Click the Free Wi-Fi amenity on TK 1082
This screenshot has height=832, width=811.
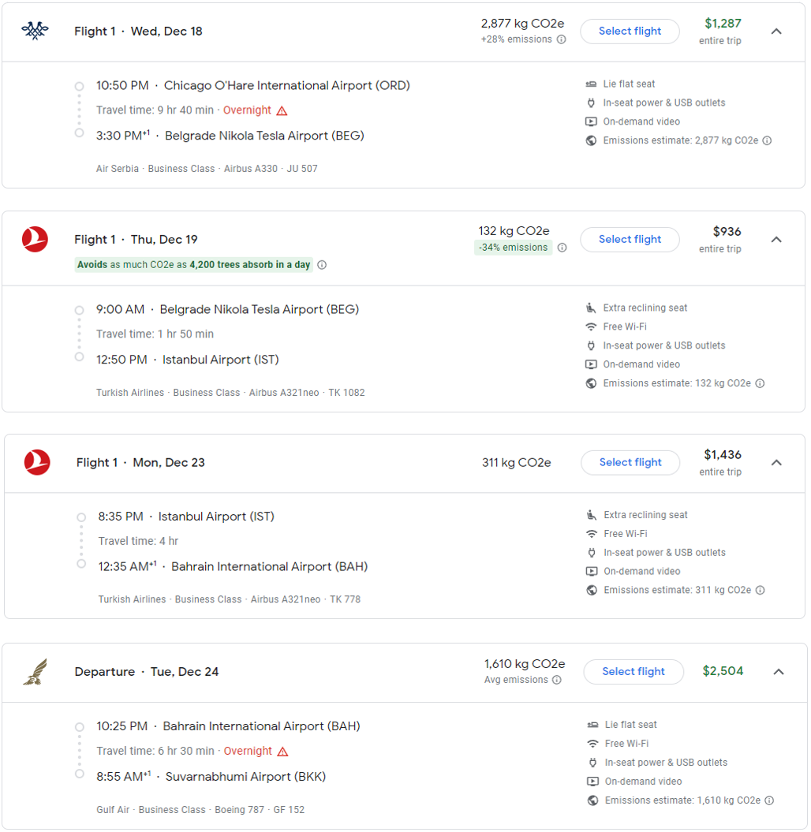pyautogui.click(x=625, y=326)
